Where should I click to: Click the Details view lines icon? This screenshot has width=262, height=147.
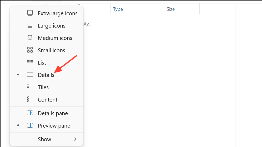click(30, 75)
